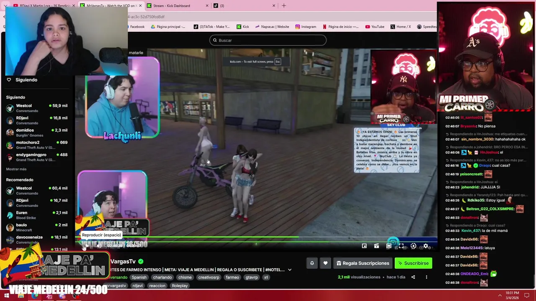Click the magnifier icon in the Buscar box
This screenshot has height=301, width=536.
coord(215,40)
